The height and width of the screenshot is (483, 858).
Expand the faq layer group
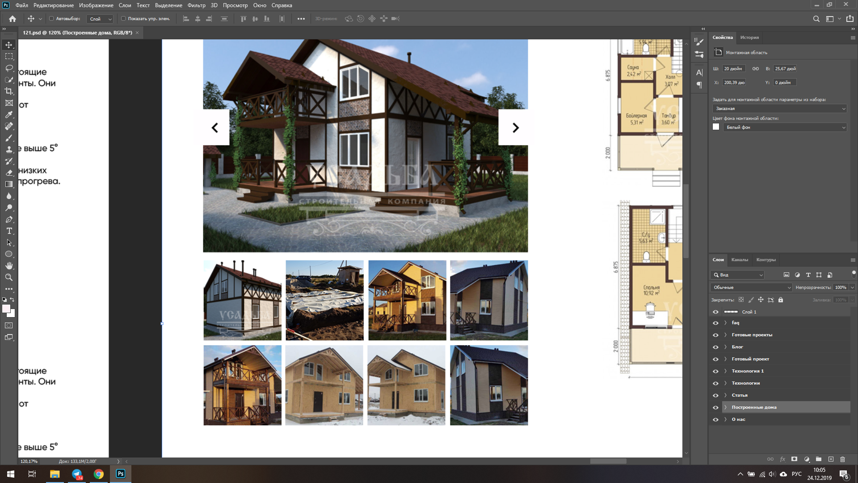click(725, 323)
